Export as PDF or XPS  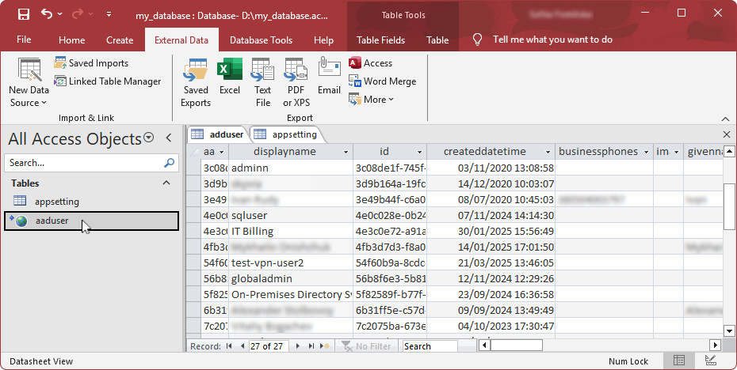coord(296,82)
